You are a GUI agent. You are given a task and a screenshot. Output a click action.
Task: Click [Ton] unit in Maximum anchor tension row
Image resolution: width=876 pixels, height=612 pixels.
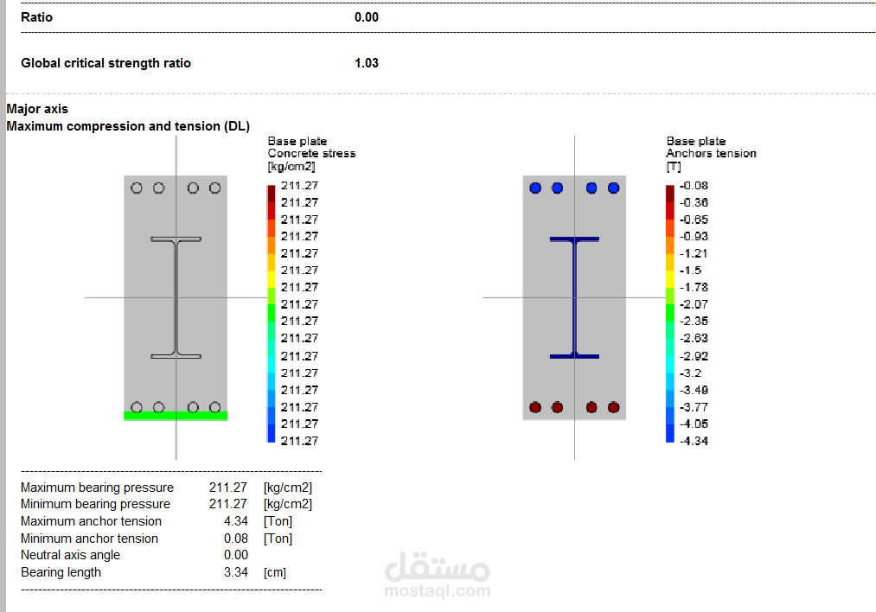tap(278, 521)
